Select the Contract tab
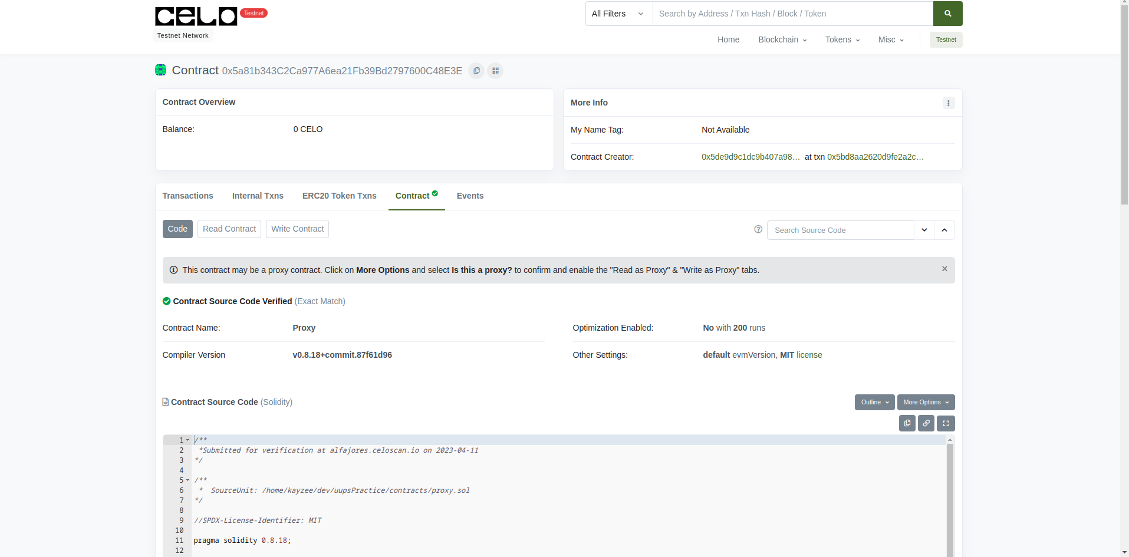 (416, 196)
